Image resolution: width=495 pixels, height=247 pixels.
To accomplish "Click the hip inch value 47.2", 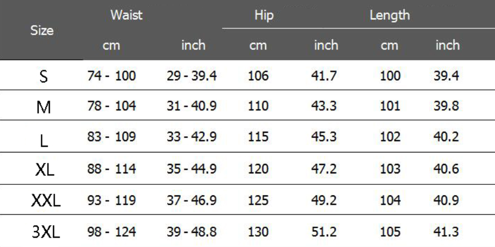I will [x=325, y=169].
